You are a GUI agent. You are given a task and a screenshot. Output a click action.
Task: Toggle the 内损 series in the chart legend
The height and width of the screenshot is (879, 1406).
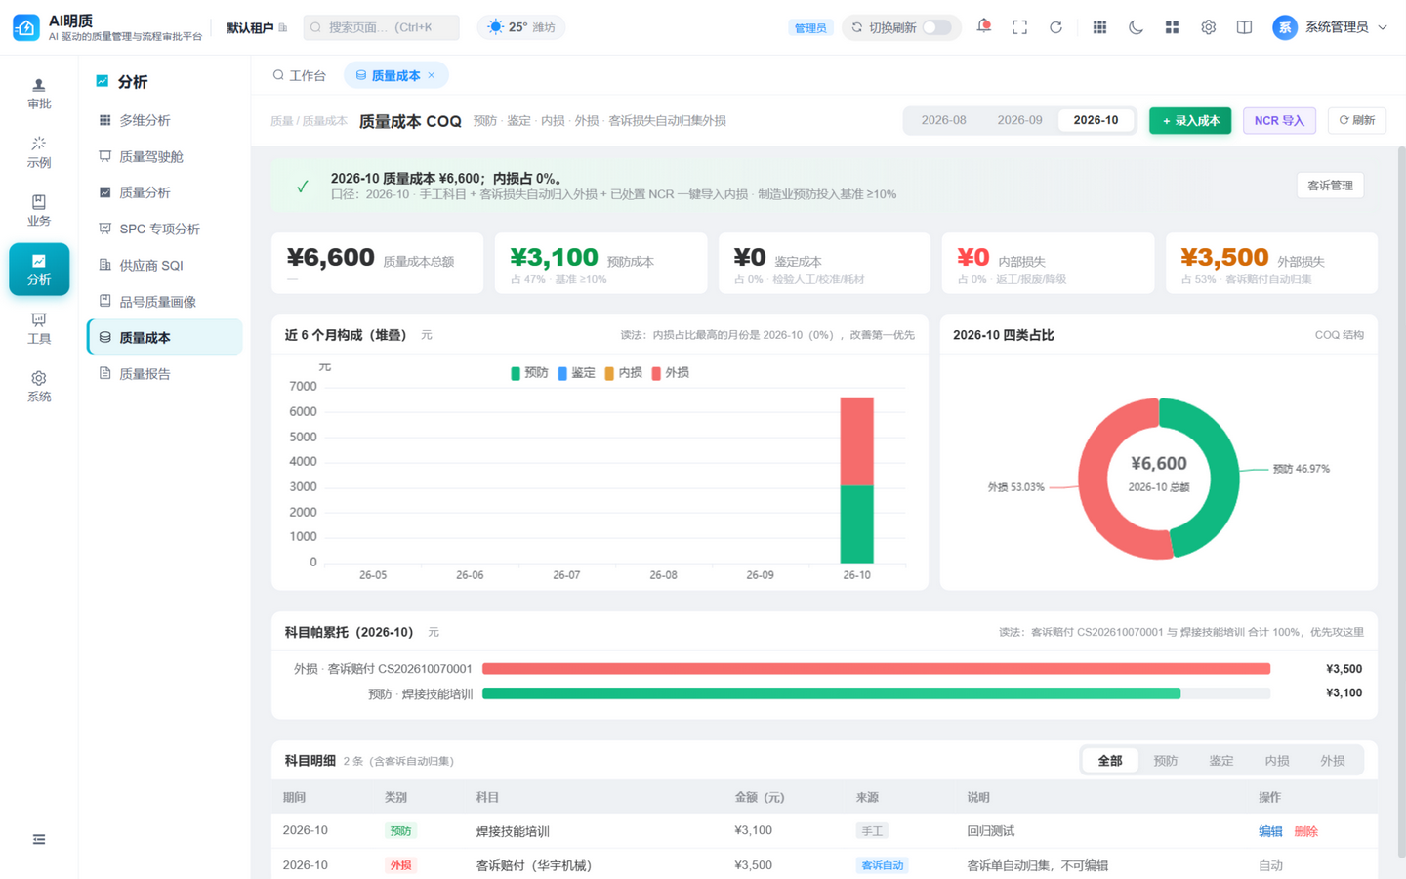623,373
